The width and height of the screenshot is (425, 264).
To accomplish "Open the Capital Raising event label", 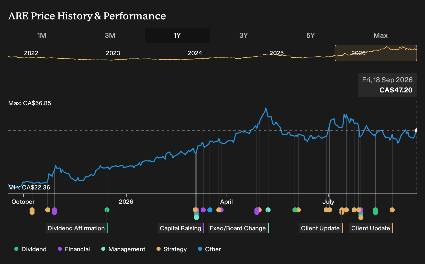I will coord(181,228).
